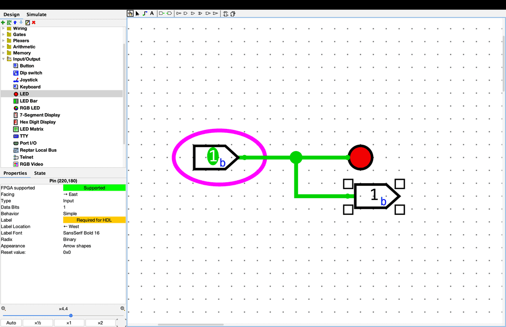Select the Poke (hand) tool
Screen dimensions: 506x327
[130, 13]
